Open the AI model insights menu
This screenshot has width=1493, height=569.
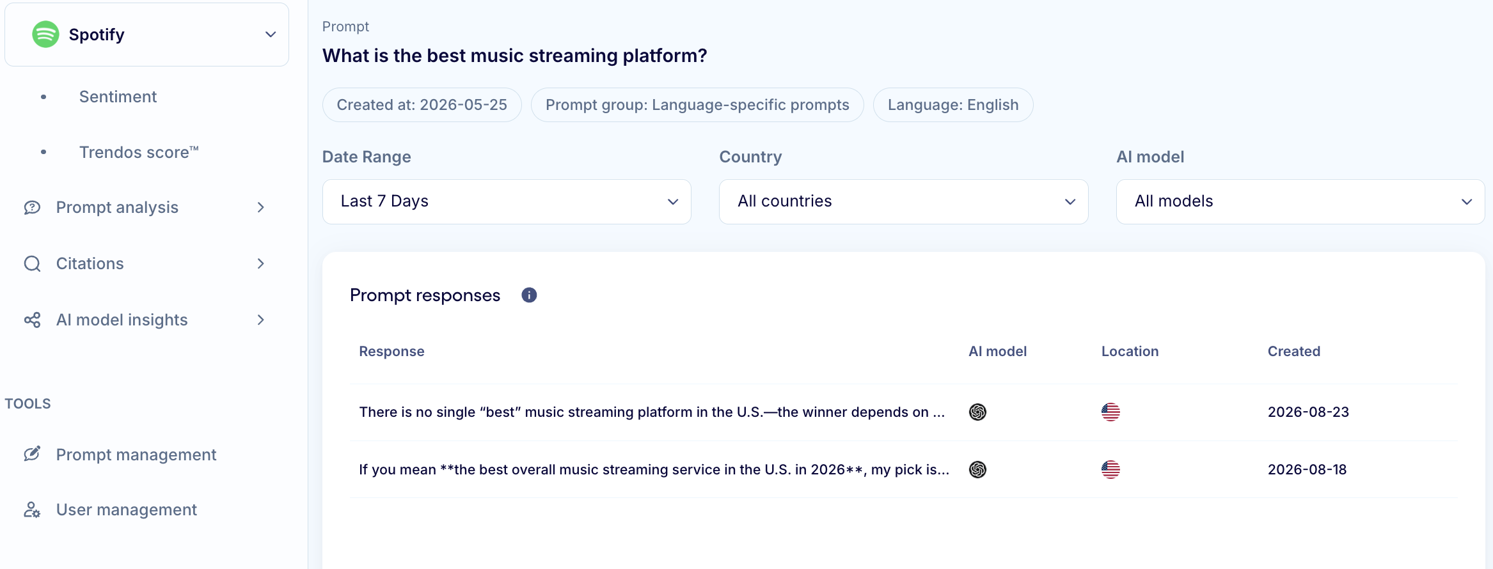(122, 320)
